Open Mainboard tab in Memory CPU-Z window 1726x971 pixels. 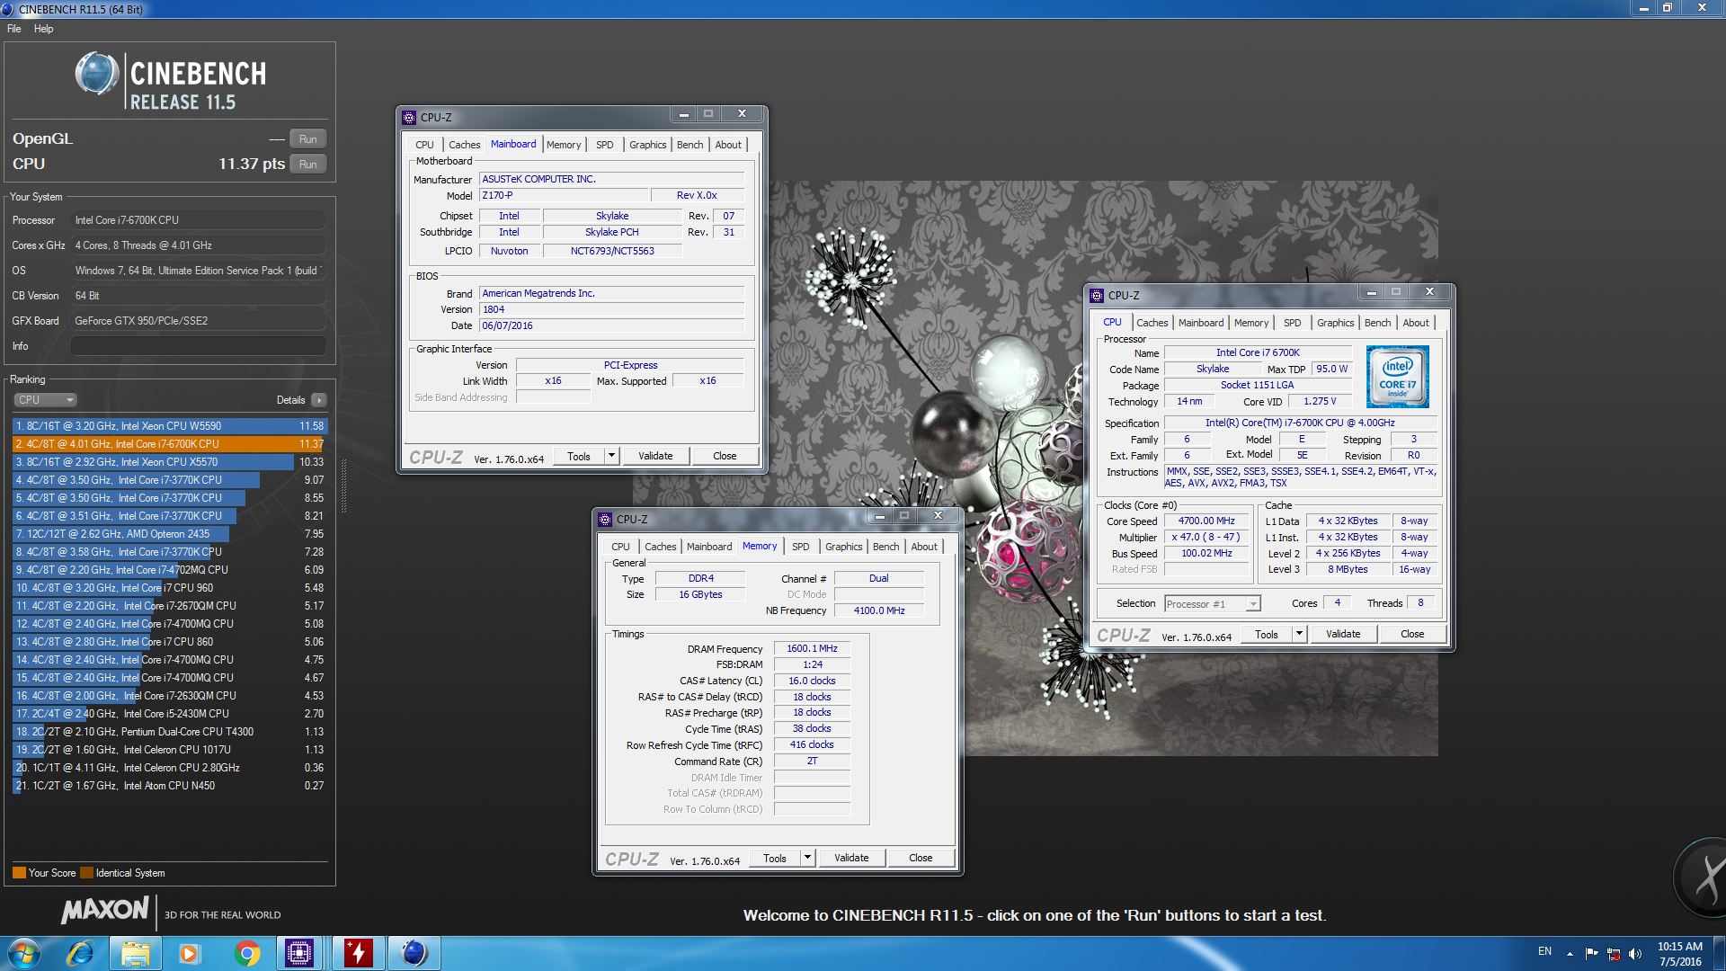(x=708, y=547)
